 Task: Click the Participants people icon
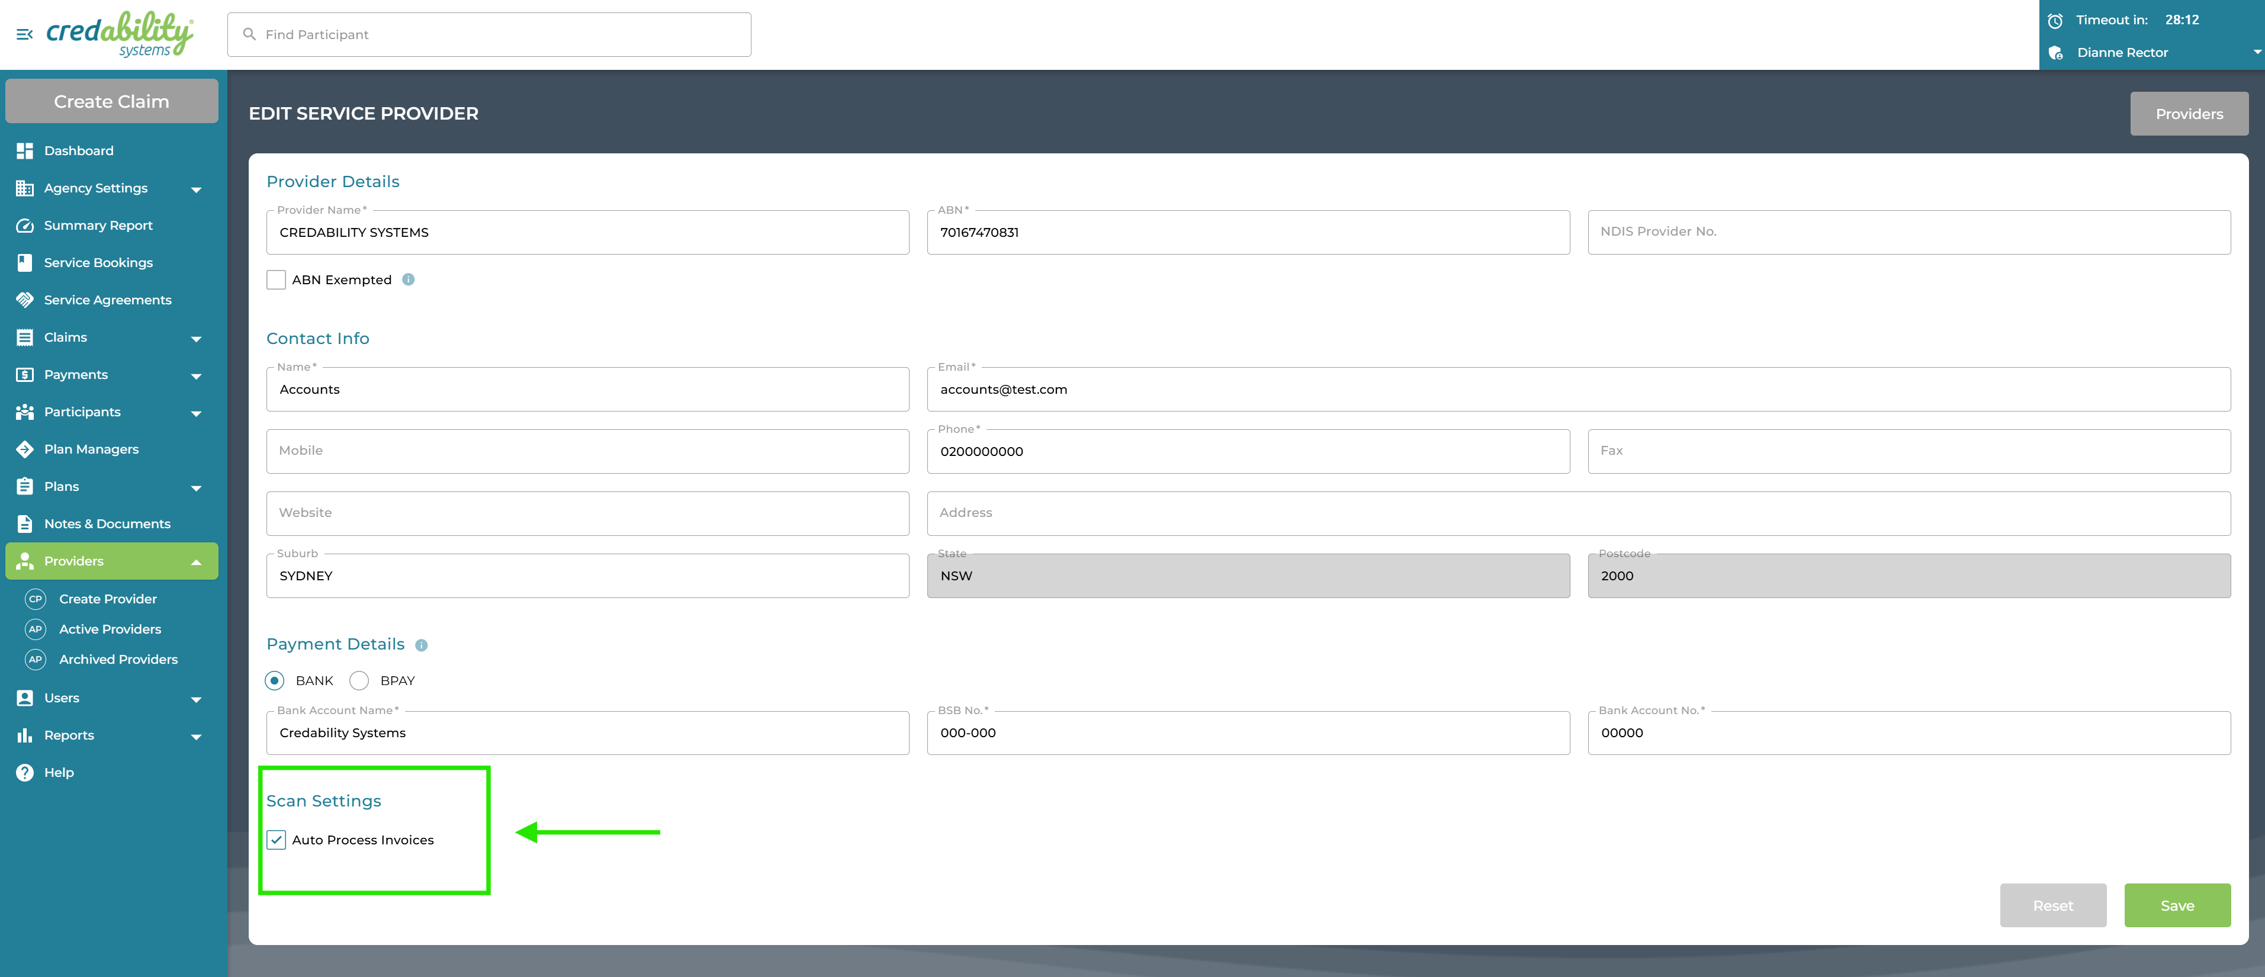pos(25,412)
